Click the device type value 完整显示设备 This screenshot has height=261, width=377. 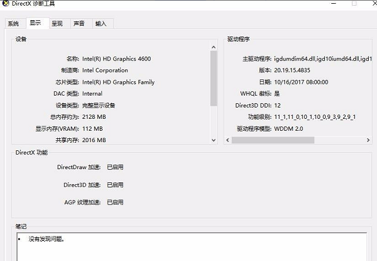click(99, 106)
